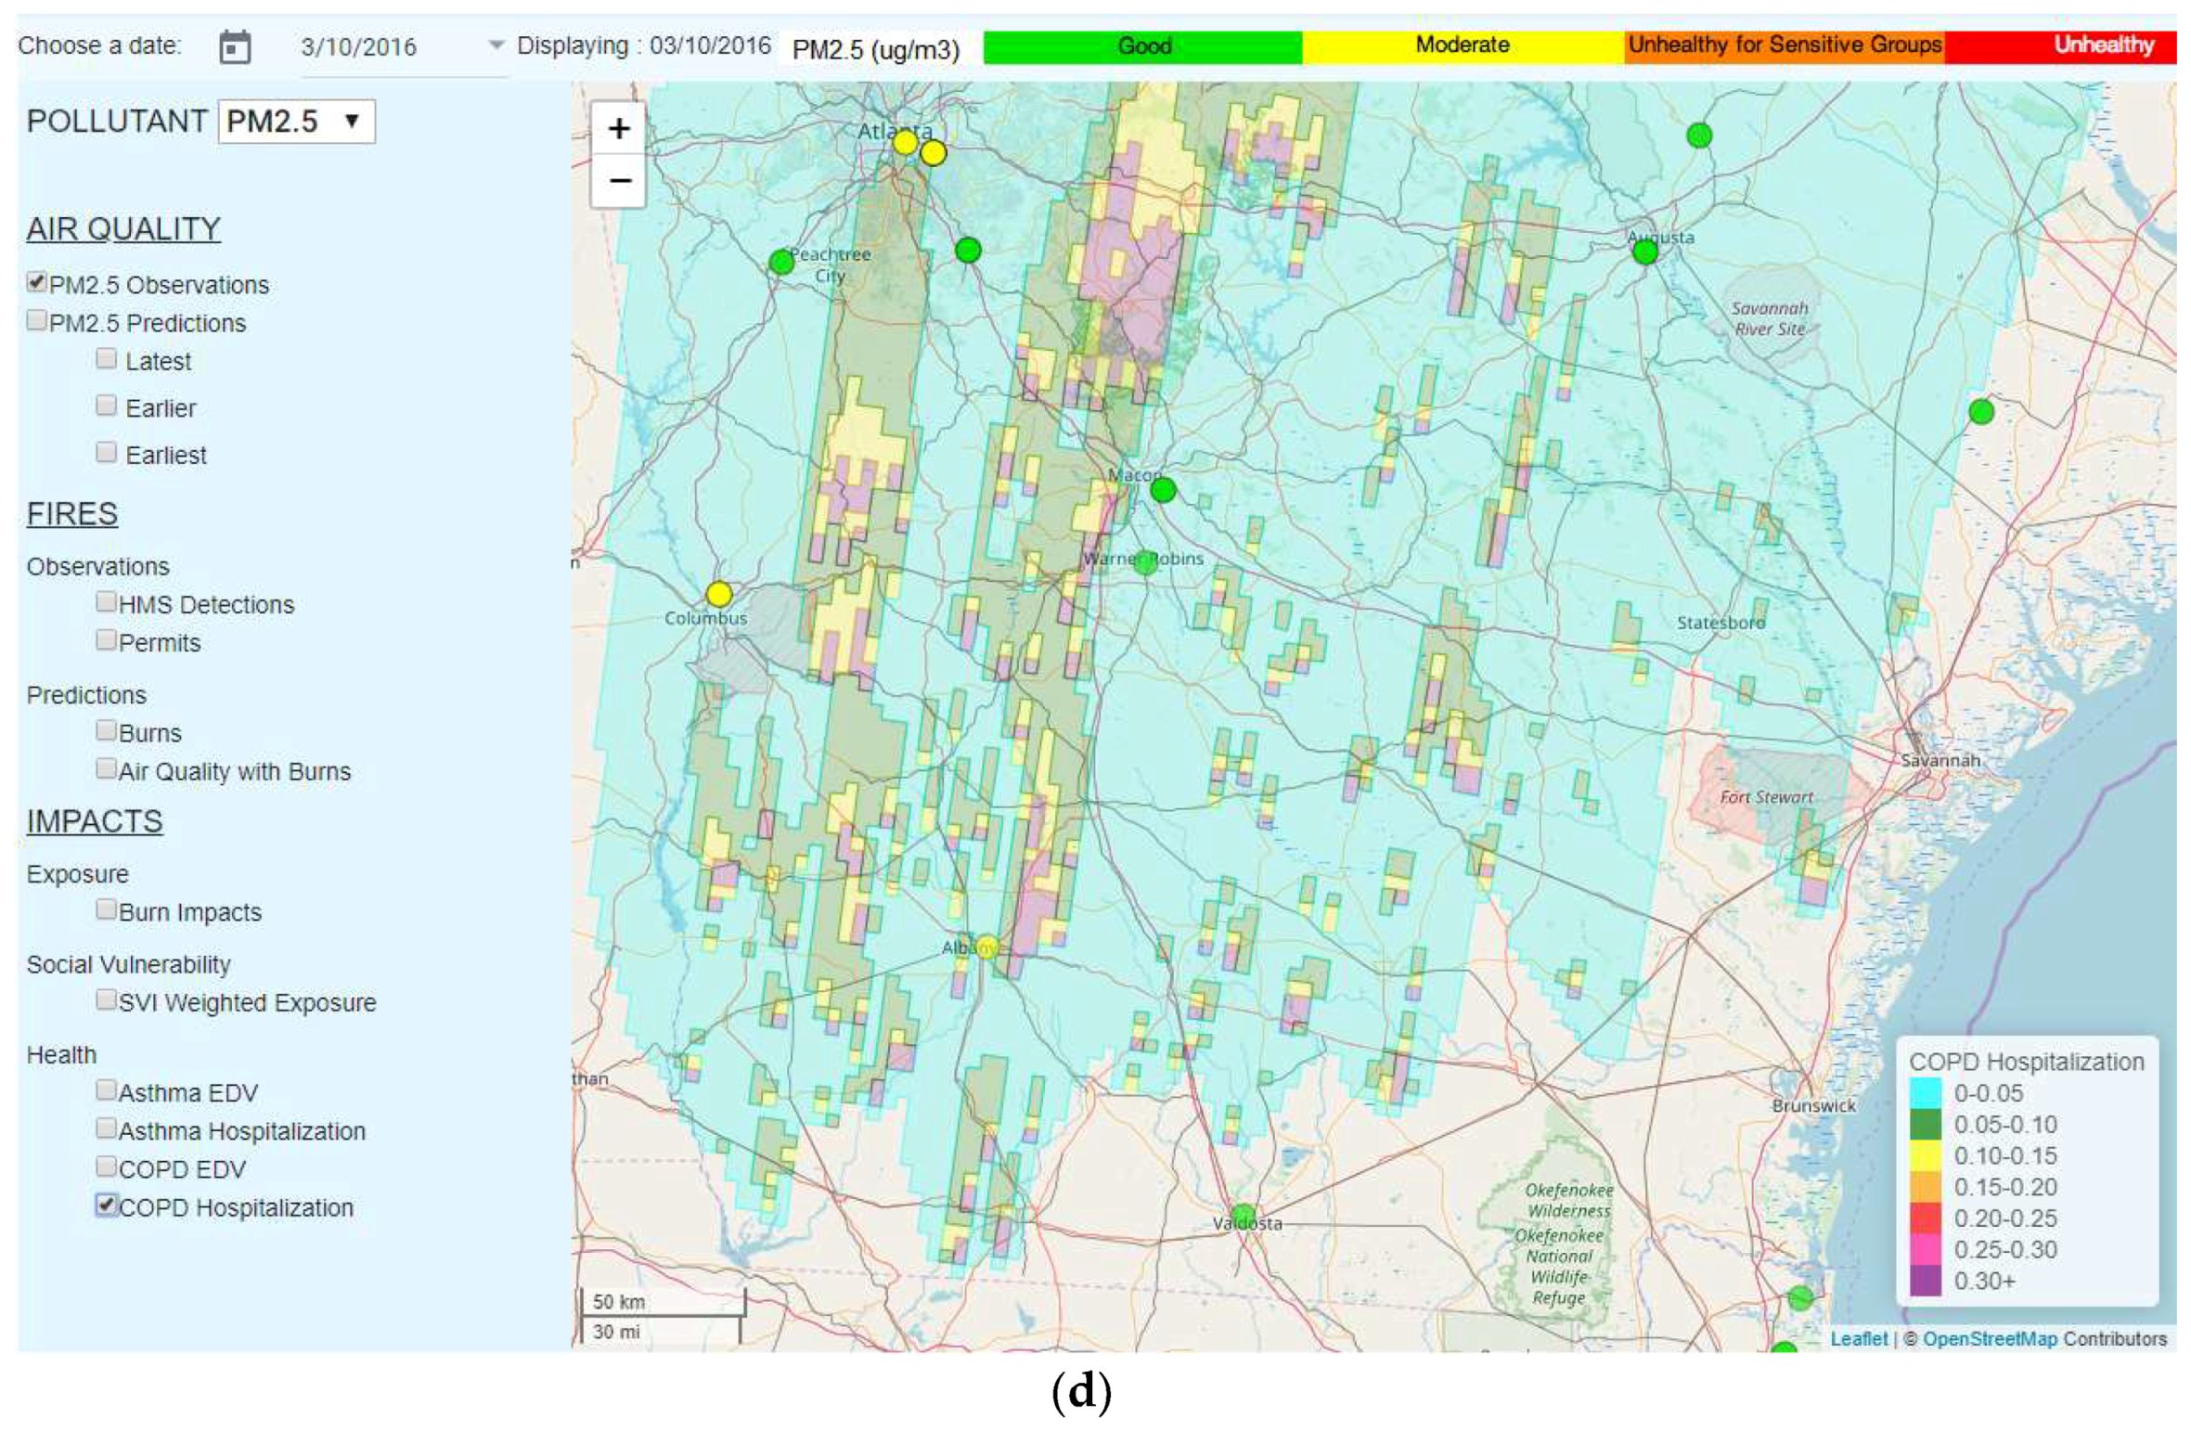Screen dimensions: 2191x1431
Task: Click the AIR QUALITY section heading
Action: click(x=123, y=228)
